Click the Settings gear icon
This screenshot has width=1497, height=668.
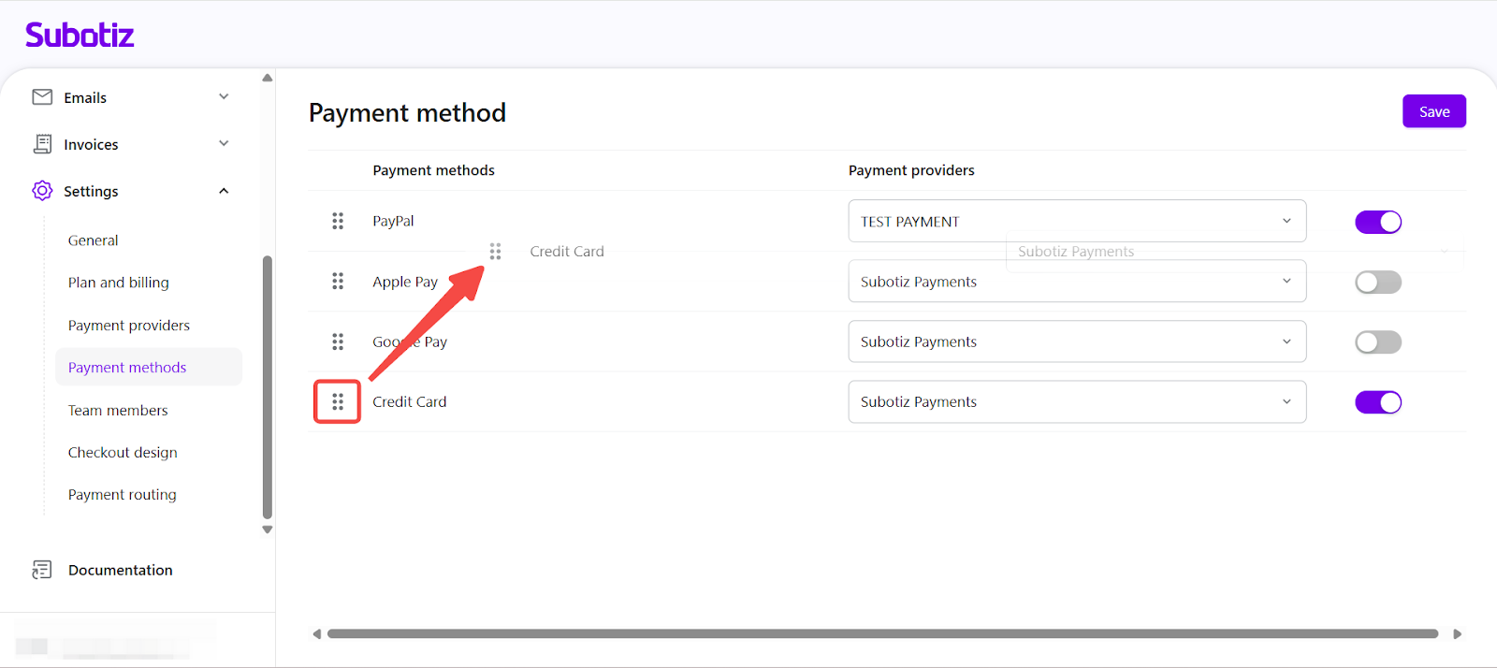(x=42, y=191)
